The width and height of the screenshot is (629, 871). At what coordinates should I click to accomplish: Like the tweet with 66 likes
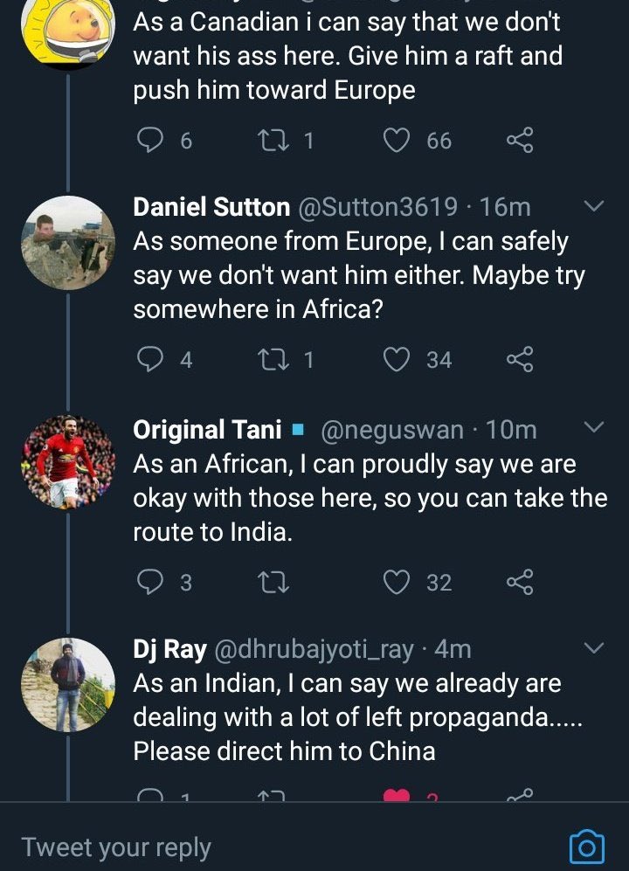397,140
